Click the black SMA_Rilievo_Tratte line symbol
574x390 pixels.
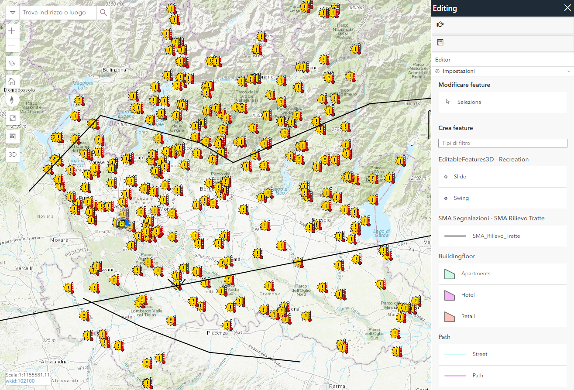point(455,236)
